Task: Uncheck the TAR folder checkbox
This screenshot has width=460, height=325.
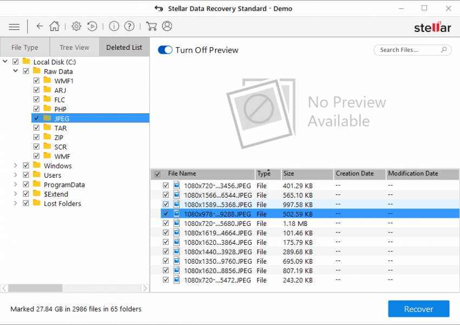Action: (x=36, y=128)
